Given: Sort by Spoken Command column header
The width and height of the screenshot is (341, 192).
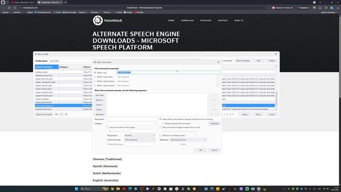Looking at the screenshot, I should (x=47, y=67).
